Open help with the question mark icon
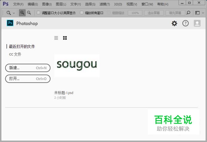Image resolution: width=207 pixels, height=142 pixels. point(185,23)
